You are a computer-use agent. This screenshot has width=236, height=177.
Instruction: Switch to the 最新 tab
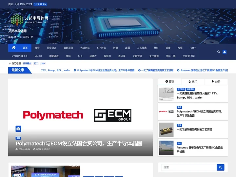click(169, 82)
